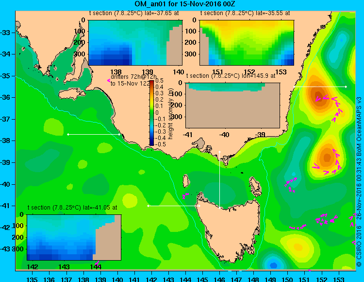The image size is (364, 282).
Task: Click the '141' longitude axis label
Action: (x=134, y=279)
